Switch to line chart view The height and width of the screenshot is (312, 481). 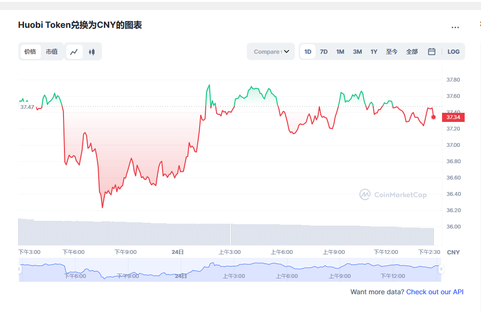pyautogui.click(x=74, y=52)
